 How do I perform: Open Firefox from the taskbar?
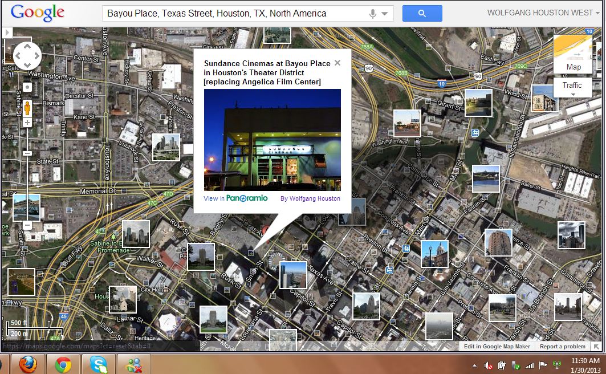(28, 364)
